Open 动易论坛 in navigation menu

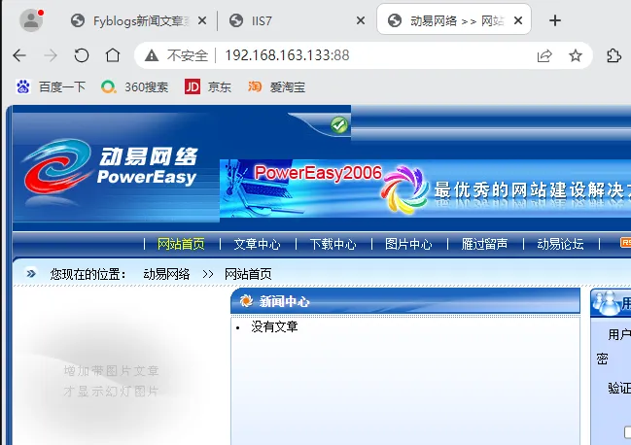(560, 244)
